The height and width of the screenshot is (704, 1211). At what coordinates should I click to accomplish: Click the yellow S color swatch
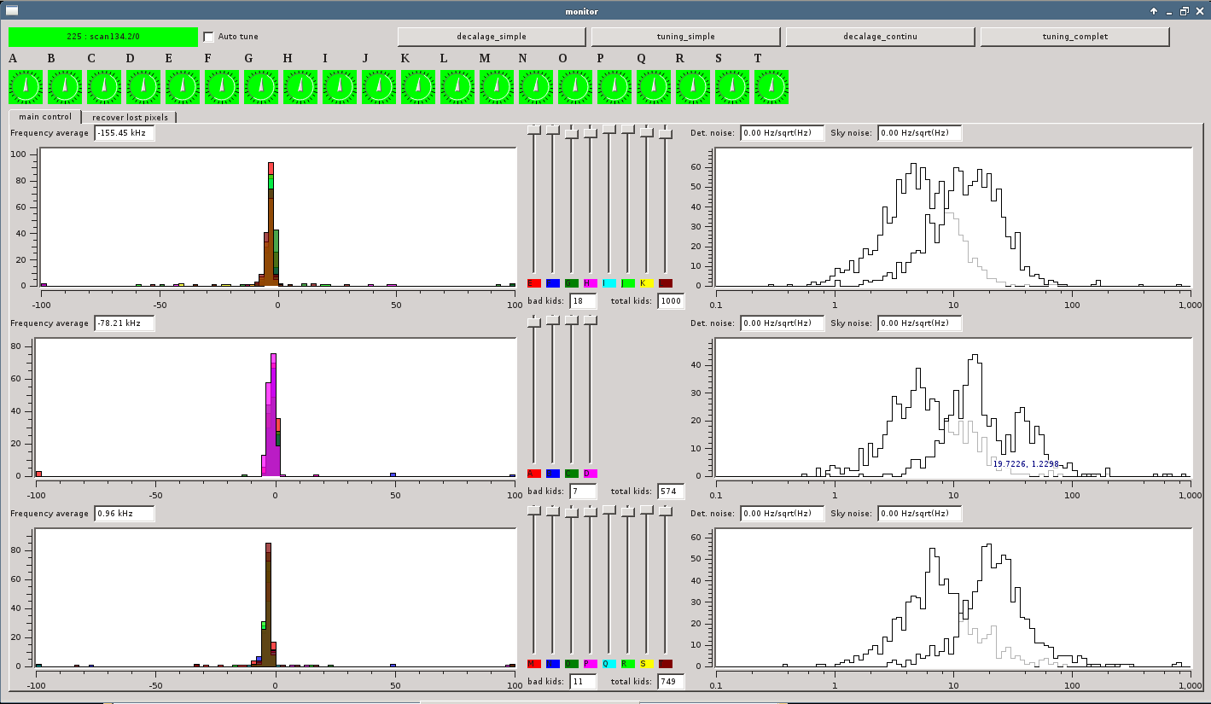coord(646,664)
